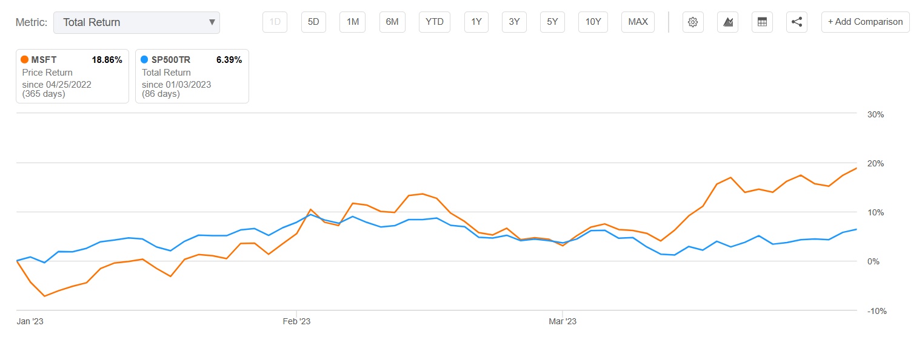This screenshot has width=922, height=343.
Task: Open chart settings gear icon
Action: [693, 22]
